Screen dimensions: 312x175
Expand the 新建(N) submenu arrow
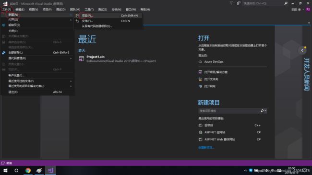[x=71, y=15]
